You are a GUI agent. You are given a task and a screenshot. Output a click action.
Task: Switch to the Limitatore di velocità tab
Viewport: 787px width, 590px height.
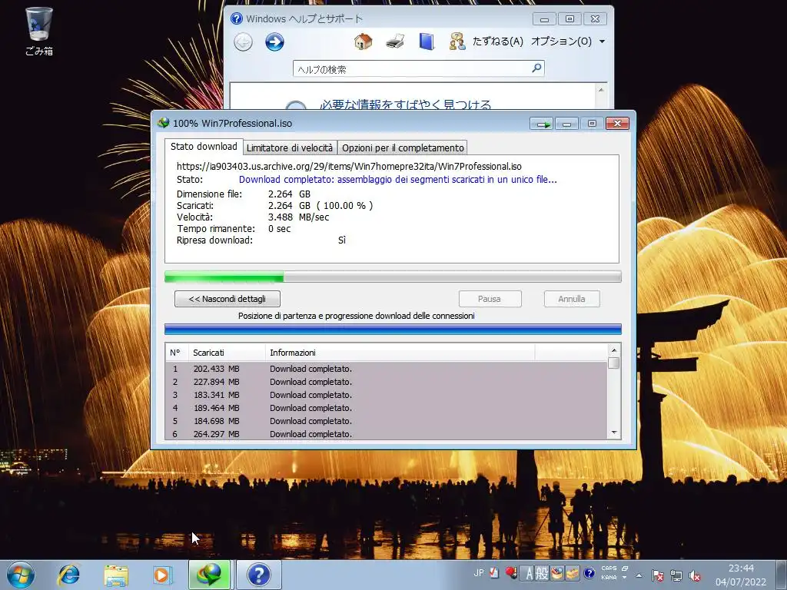290,148
